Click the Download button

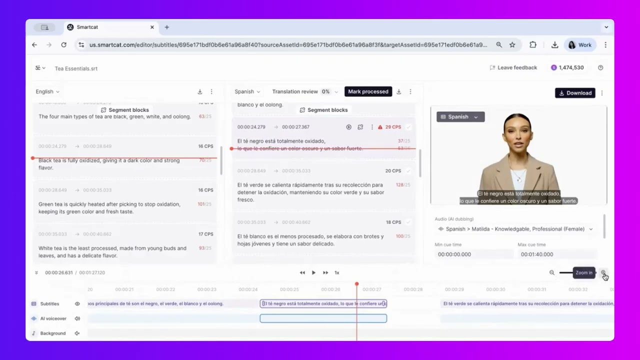tap(575, 93)
